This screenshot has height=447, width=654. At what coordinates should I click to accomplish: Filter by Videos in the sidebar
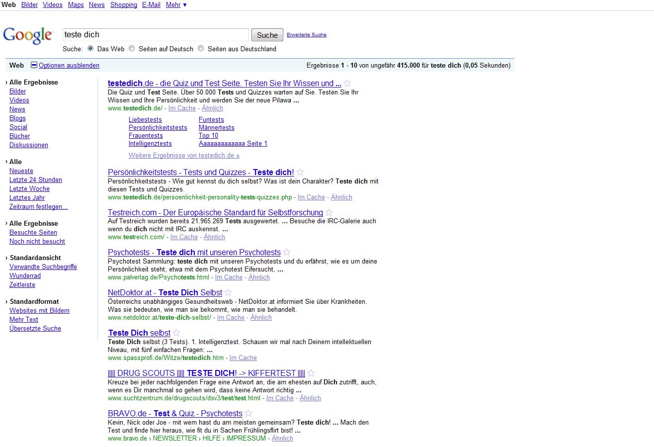[x=19, y=100]
